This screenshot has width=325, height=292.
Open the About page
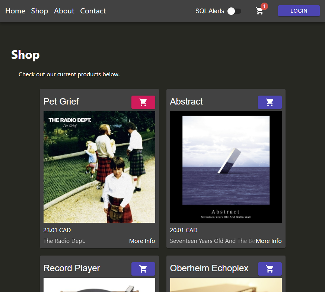pyautogui.click(x=64, y=11)
